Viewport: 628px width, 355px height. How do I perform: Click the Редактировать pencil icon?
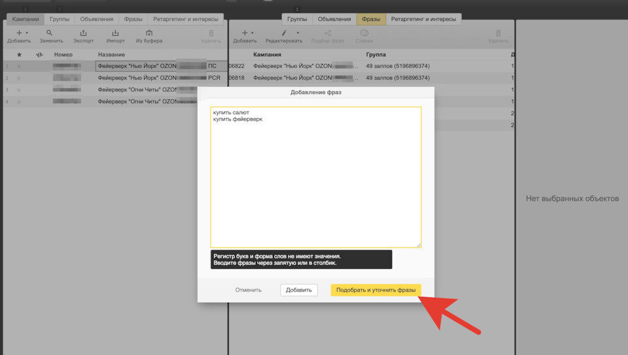pyautogui.click(x=284, y=33)
